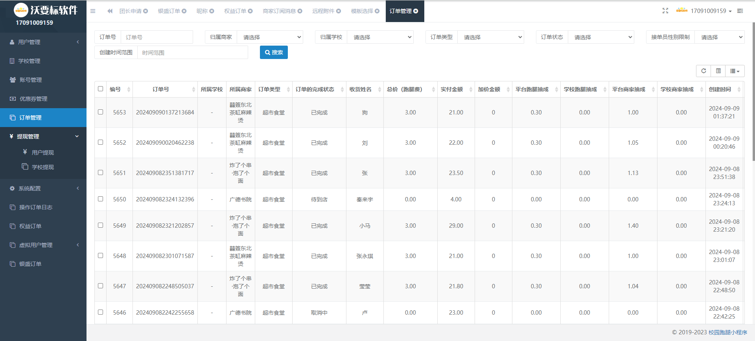Switch to the 昵称 tab
This screenshot has height=341, width=755.
tap(202, 11)
